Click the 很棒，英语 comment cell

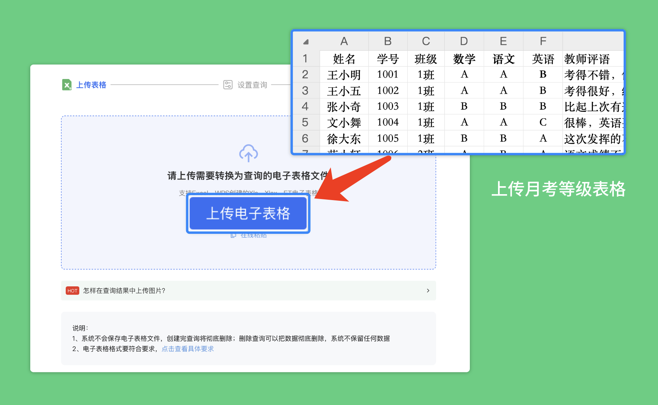[x=593, y=122]
